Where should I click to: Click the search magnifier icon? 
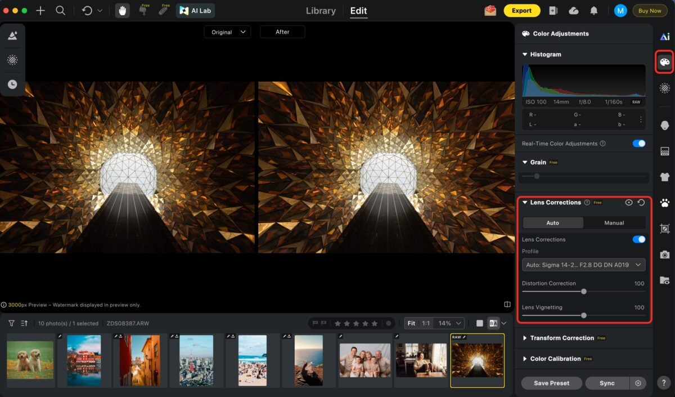(60, 10)
